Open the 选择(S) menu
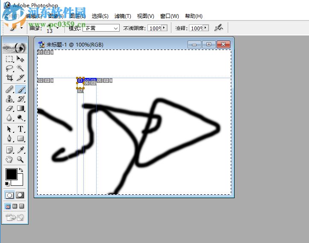 pyautogui.click(x=100, y=16)
